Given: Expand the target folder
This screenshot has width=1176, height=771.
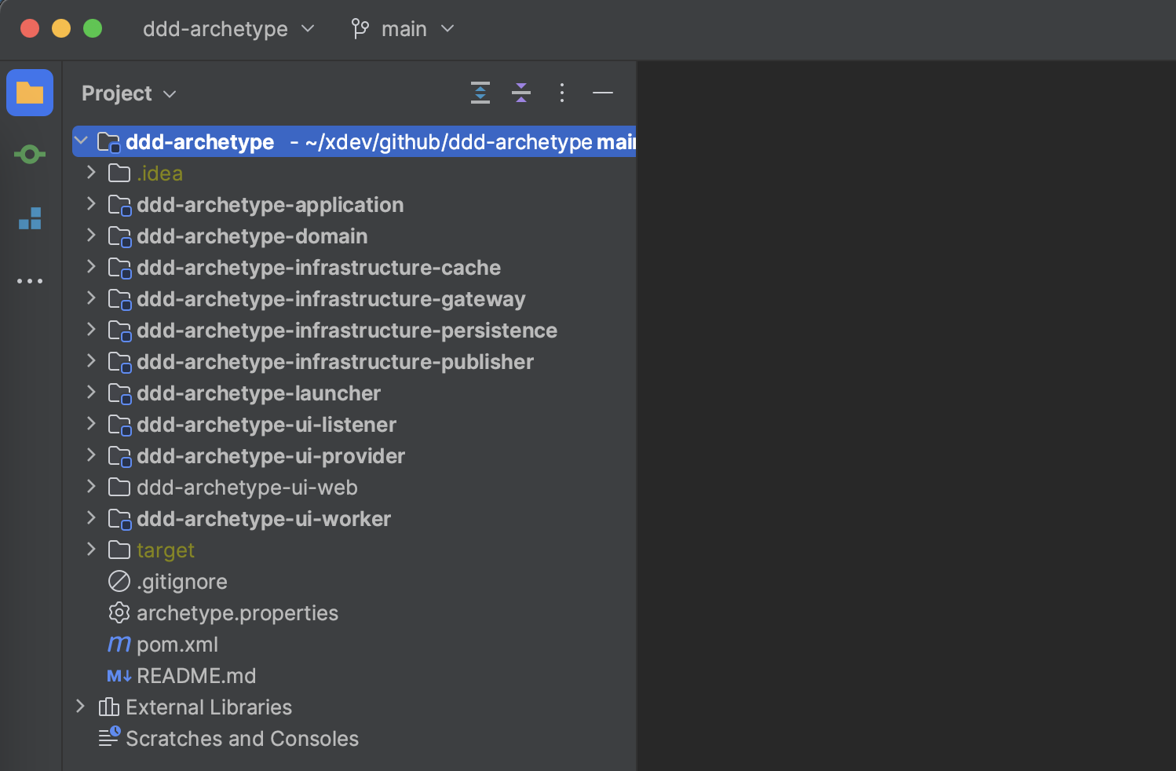Looking at the screenshot, I should tap(91, 550).
